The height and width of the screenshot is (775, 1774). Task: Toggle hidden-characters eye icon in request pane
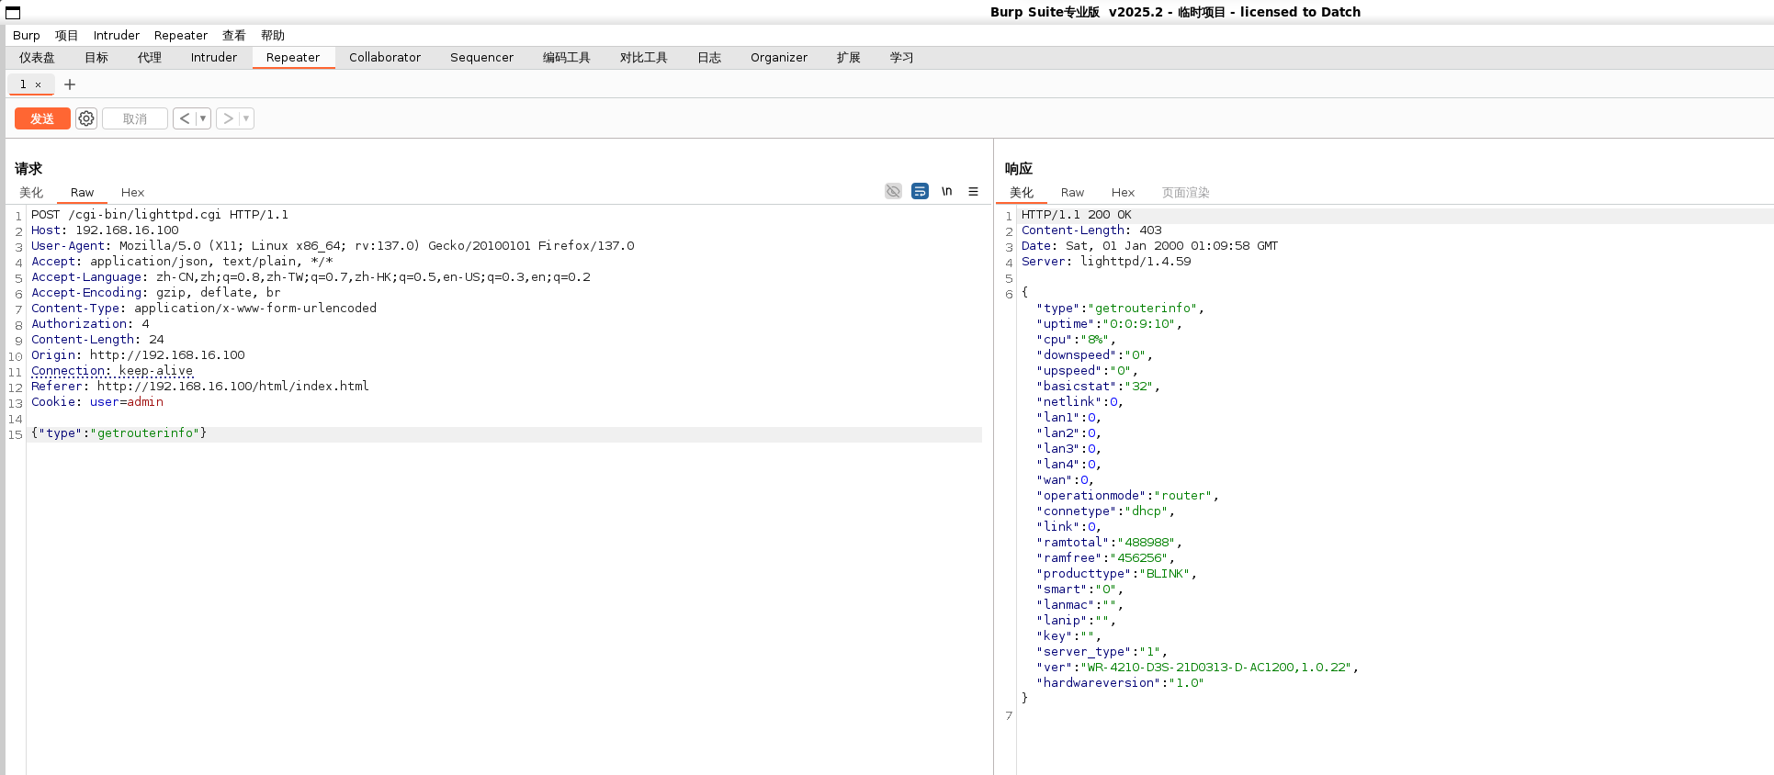click(x=893, y=191)
